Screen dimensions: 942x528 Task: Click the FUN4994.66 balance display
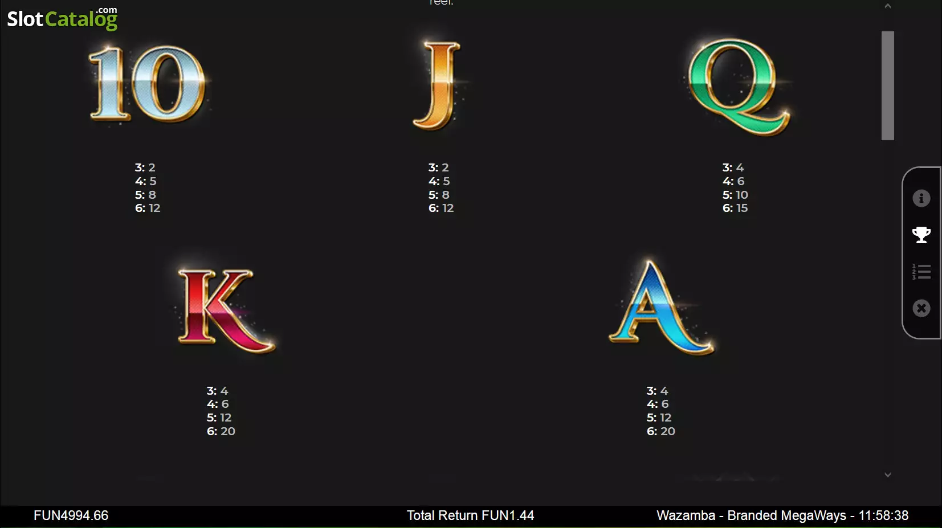[71, 515]
